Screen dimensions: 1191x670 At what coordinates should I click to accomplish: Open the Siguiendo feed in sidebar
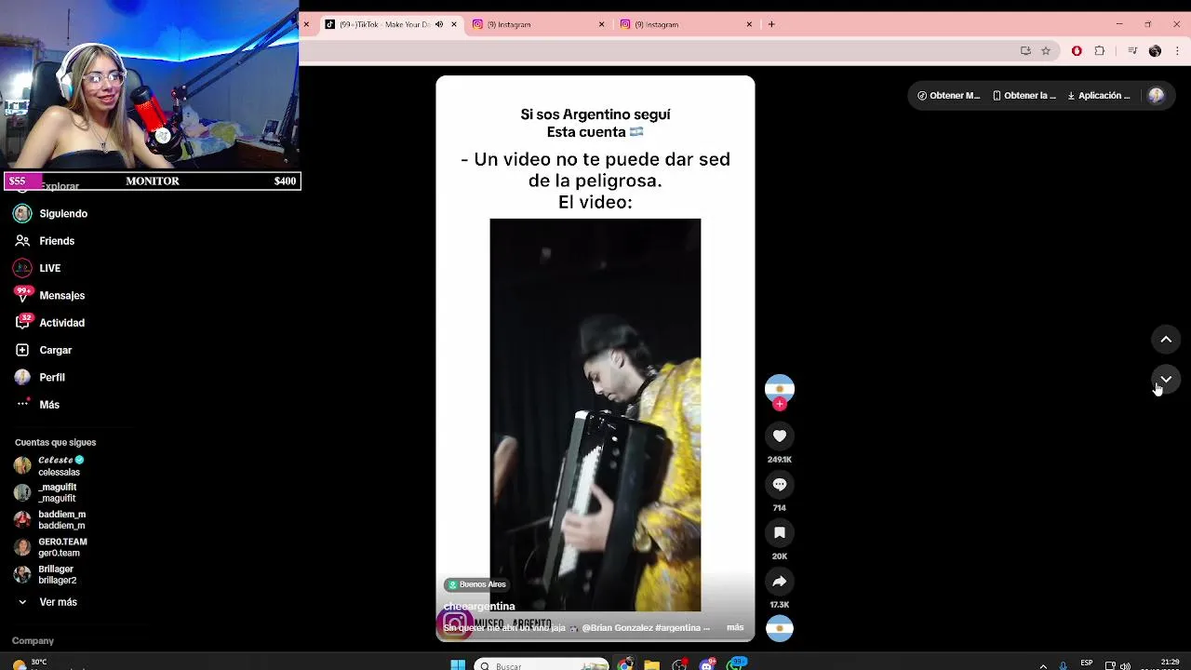pos(65,213)
